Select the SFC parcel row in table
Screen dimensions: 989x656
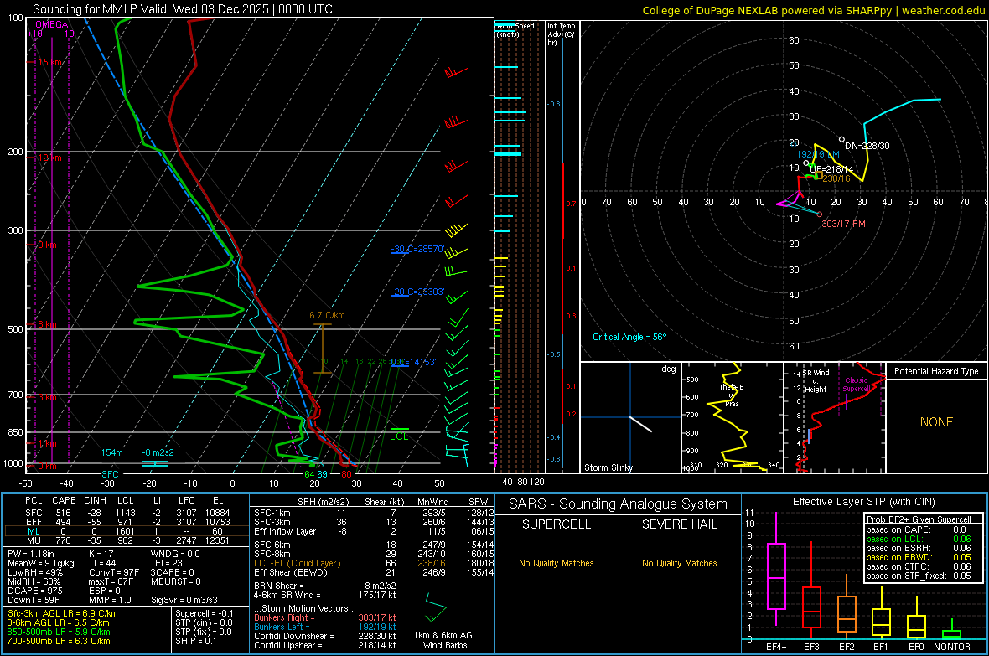click(x=127, y=513)
